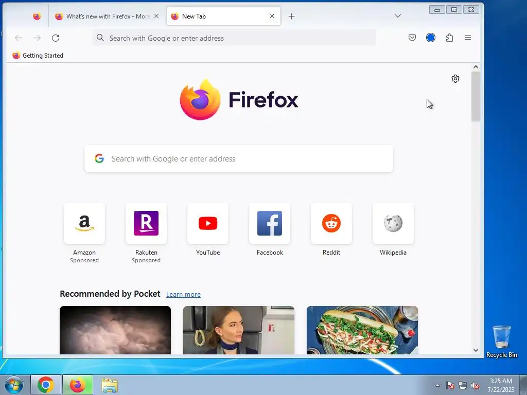Click the Google logo in search box
This screenshot has height=395, width=527.
pyautogui.click(x=99, y=158)
